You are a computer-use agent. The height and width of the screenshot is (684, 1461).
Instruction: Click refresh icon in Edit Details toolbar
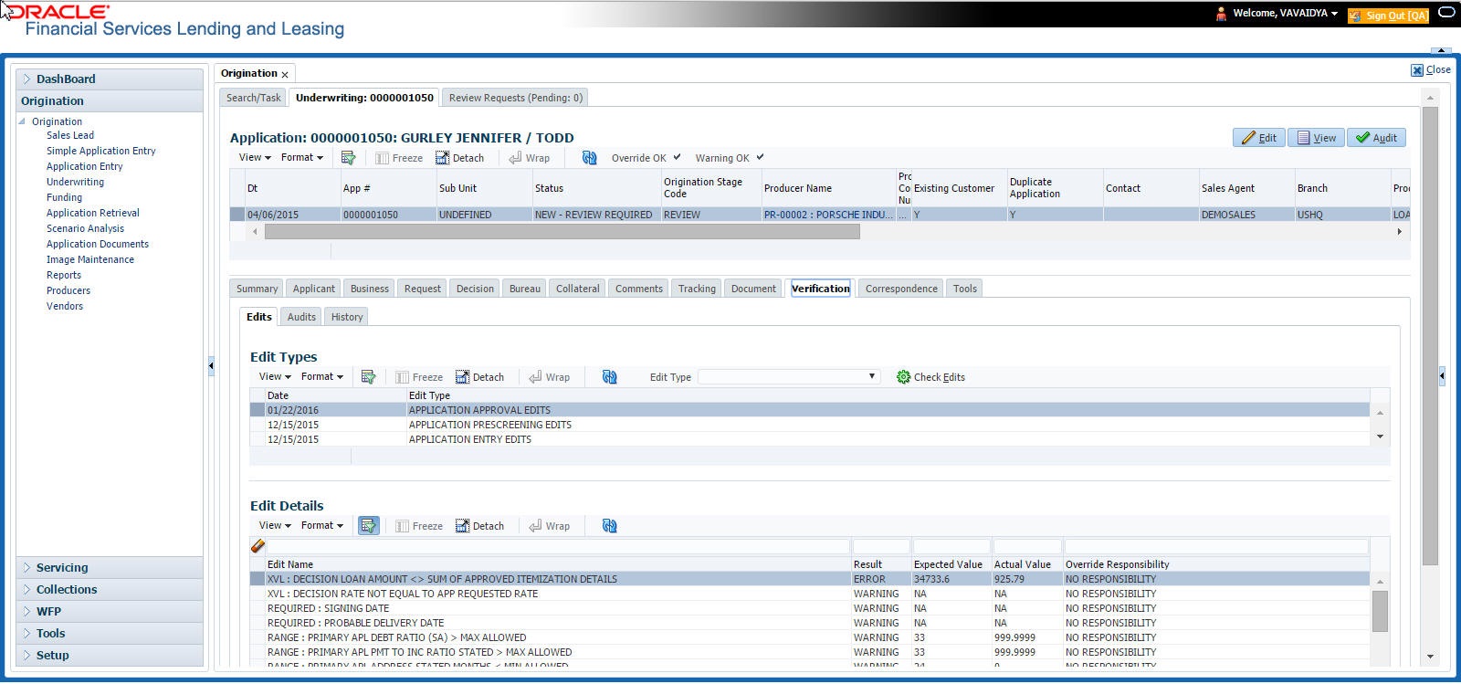tap(610, 526)
